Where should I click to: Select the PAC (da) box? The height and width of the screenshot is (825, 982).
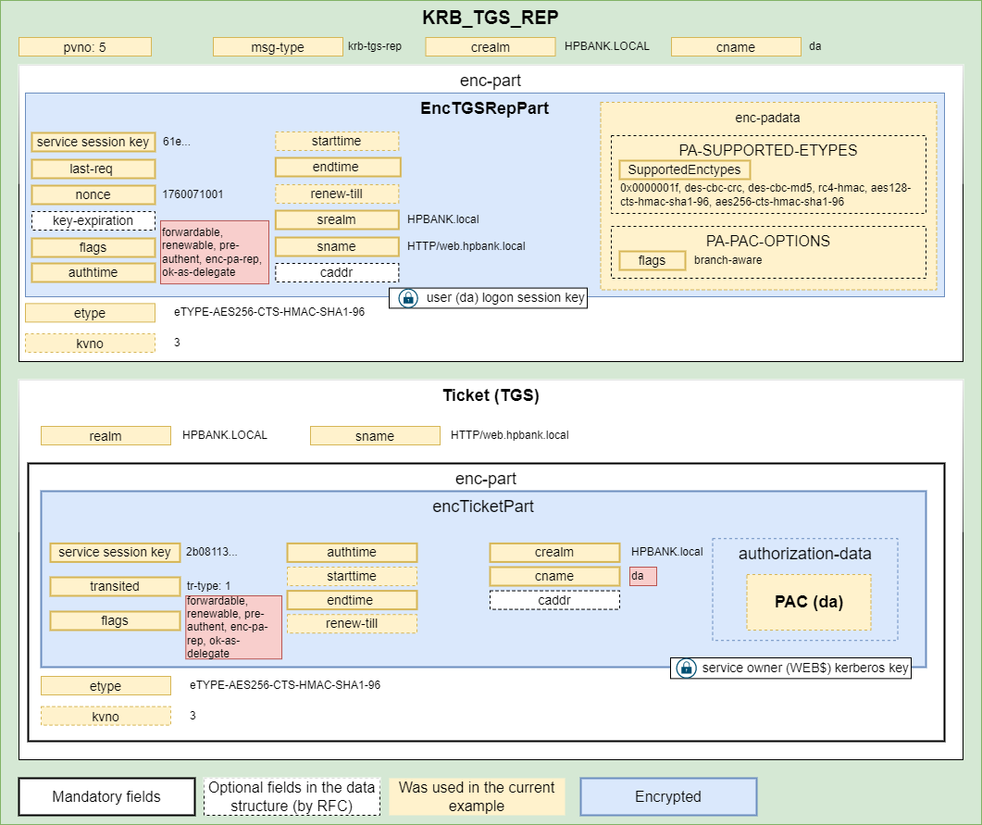(809, 602)
